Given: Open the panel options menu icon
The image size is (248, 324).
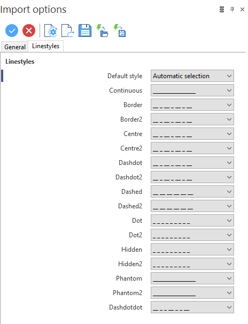Looking at the screenshot, I should [x=222, y=9].
